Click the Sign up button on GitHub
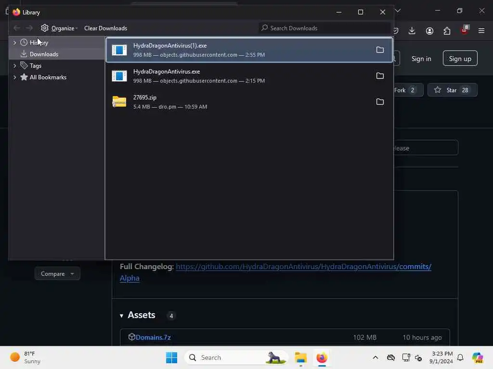The width and height of the screenshot is (493, 369). pos(460,58)
